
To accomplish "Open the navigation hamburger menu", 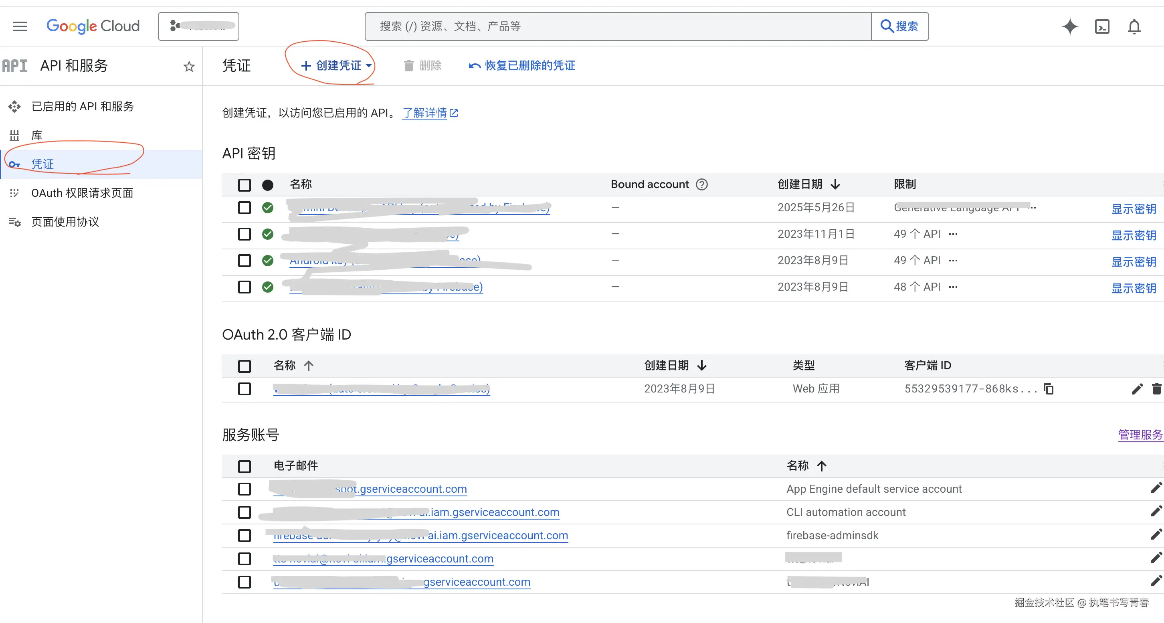I will pyautogui.click(x=19, y=26).
